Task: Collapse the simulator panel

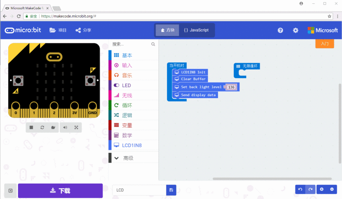Action: pyautogui.click(x=10, y=191)
